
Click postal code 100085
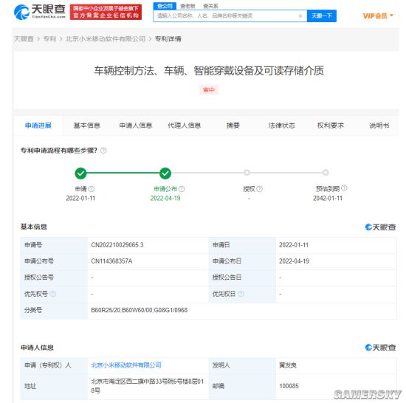coord(289,386)
